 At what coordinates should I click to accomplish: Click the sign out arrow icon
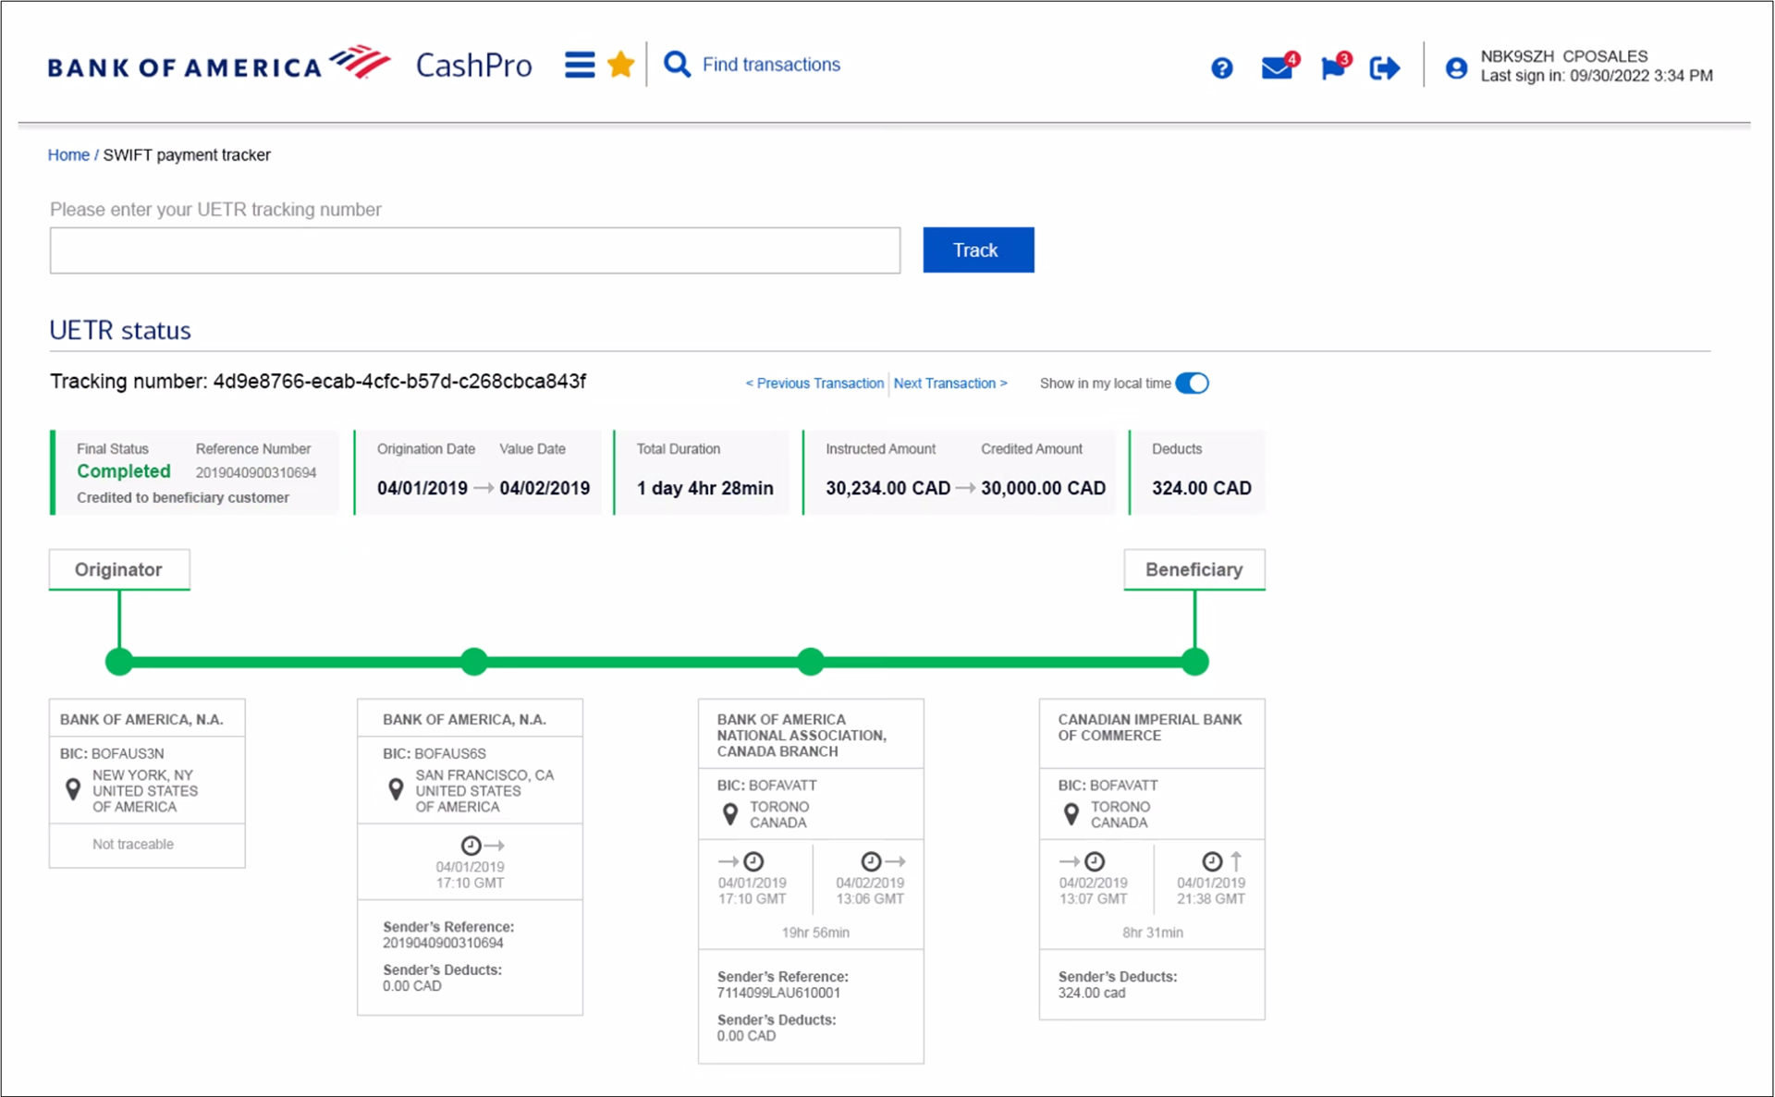tap(1384, 68)
